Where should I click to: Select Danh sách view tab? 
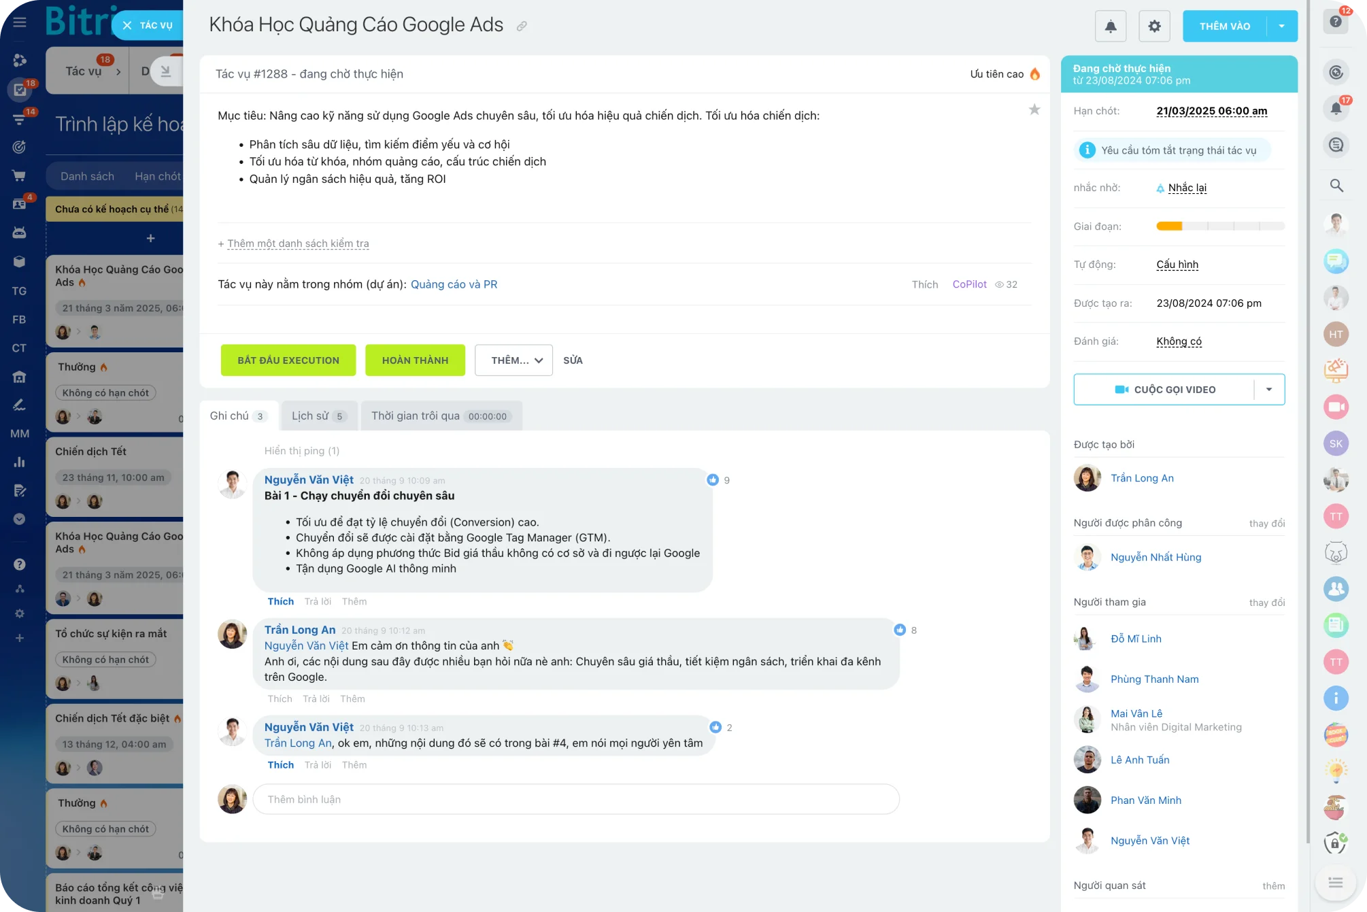[87, 176]
